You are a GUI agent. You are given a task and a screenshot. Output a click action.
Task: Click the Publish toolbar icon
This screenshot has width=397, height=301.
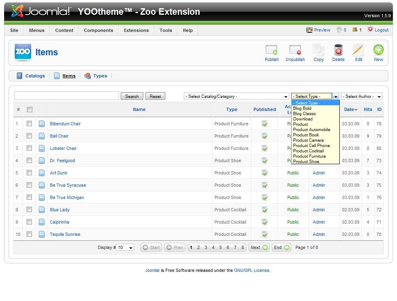pyautogui.click(x=271, y=50)
